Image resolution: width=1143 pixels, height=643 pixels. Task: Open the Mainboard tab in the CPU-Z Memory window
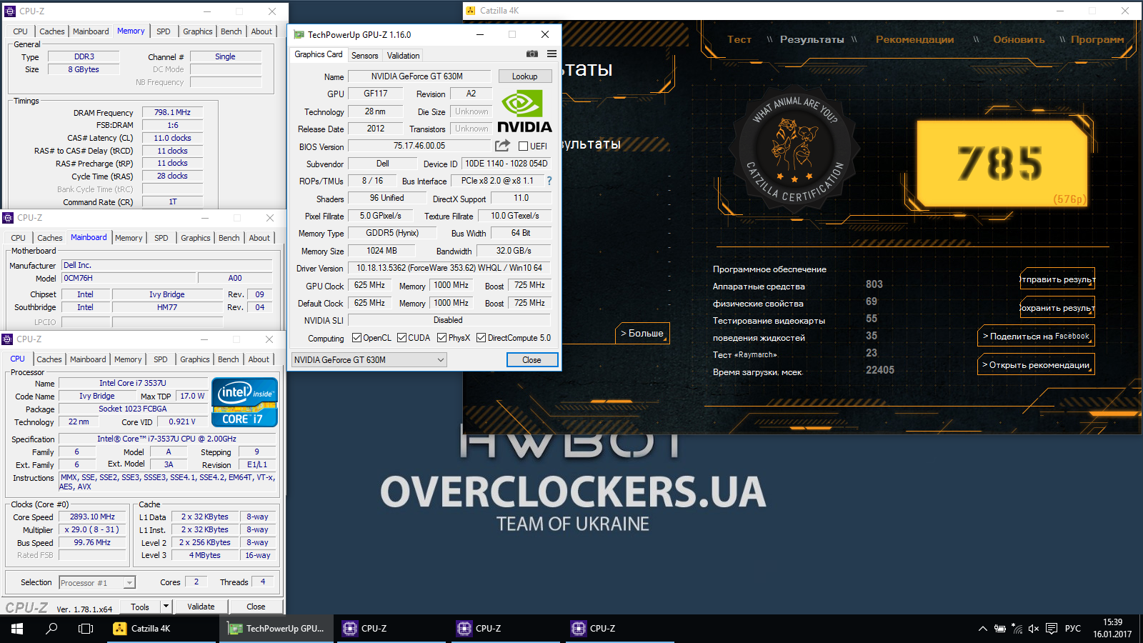point(91,31)
